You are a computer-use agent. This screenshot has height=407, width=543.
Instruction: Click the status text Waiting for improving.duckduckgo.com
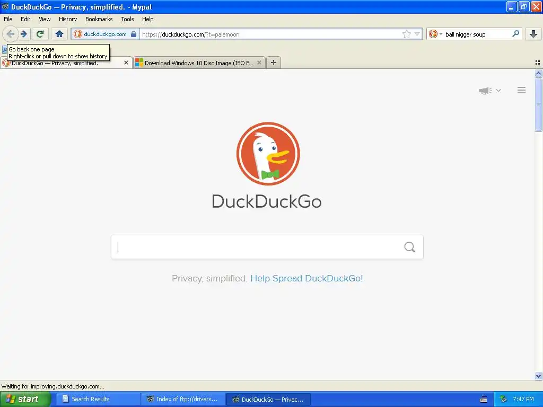(x=52, y=386)
